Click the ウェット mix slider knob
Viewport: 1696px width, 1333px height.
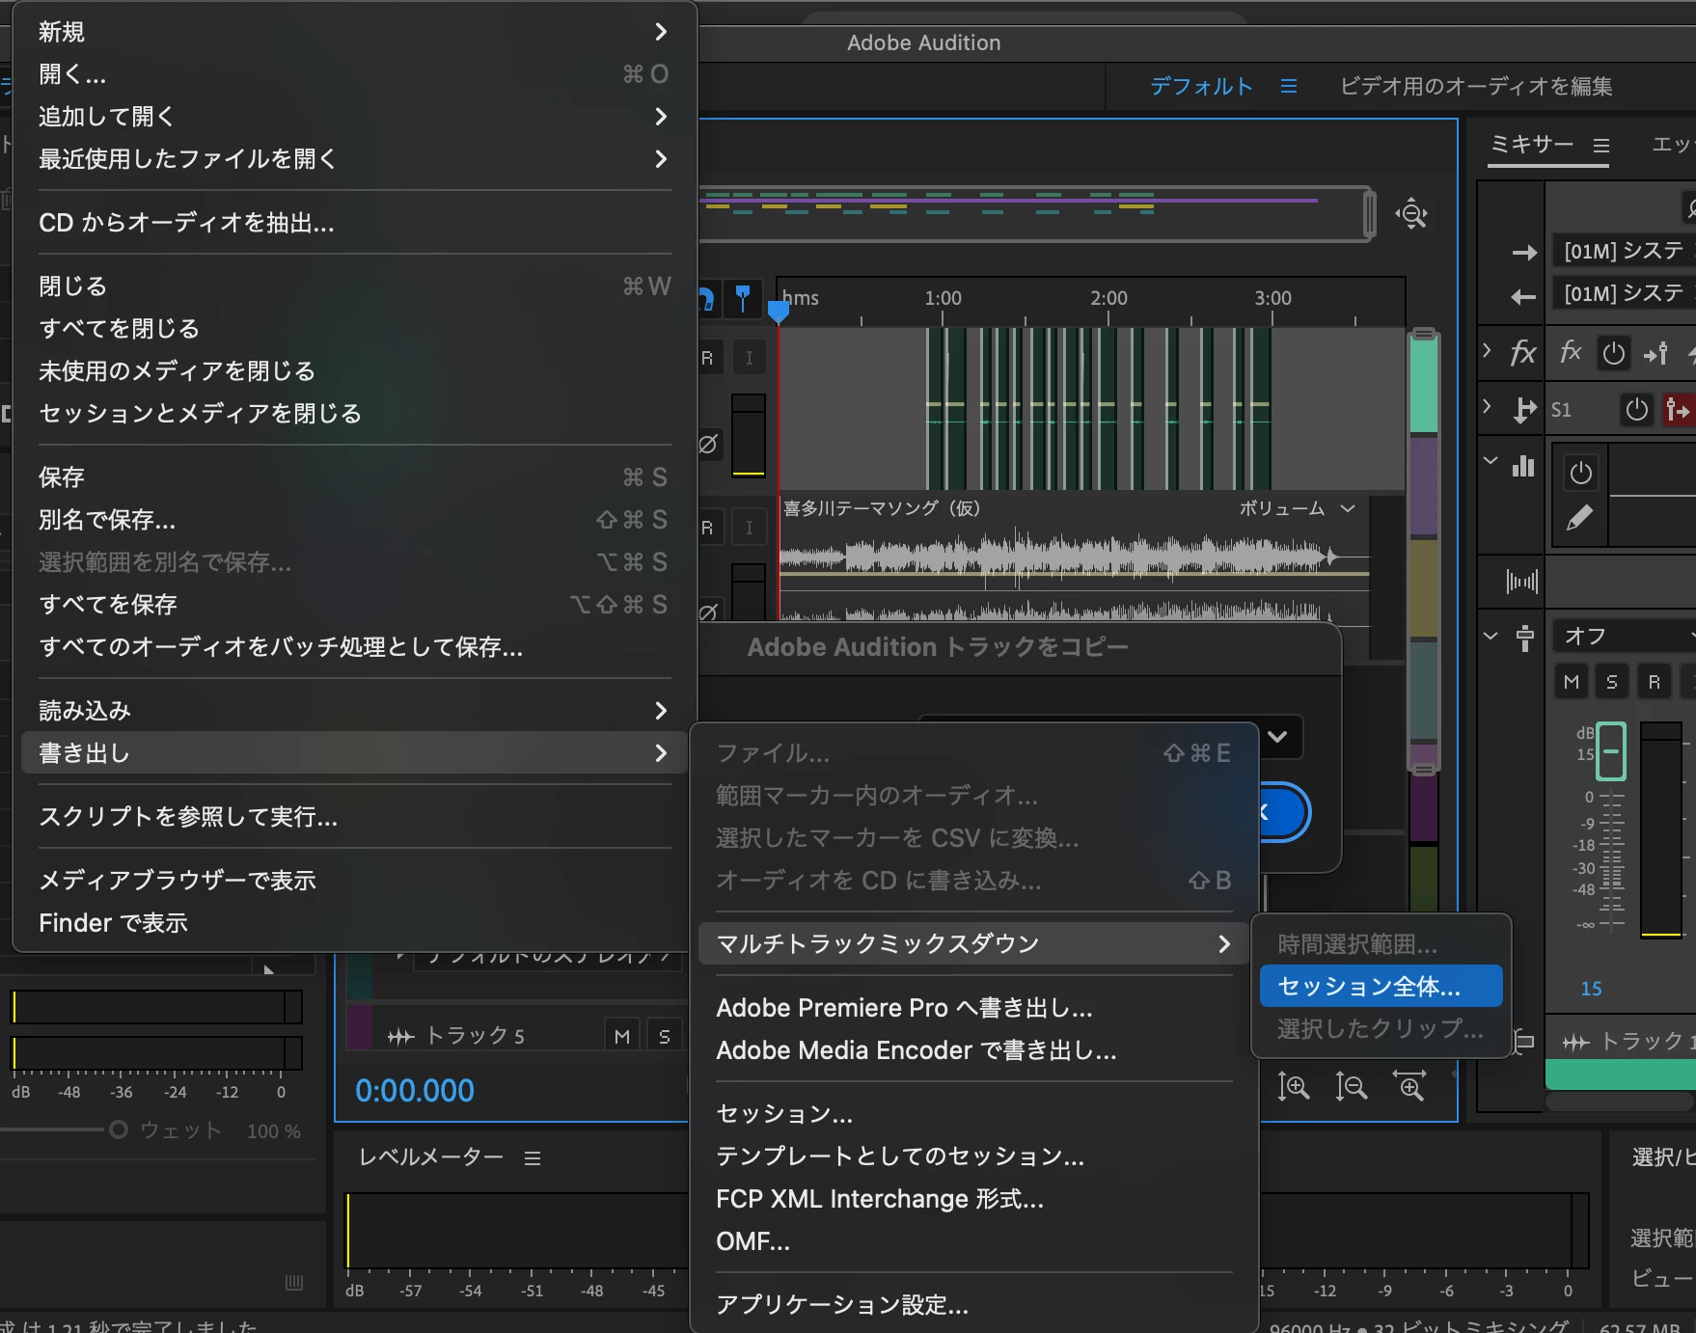pyautogui.click(x=119, y=1129)
